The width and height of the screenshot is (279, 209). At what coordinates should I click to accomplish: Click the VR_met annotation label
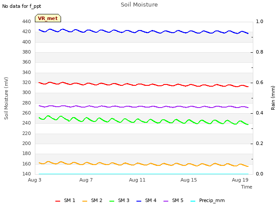click(48, 18)
